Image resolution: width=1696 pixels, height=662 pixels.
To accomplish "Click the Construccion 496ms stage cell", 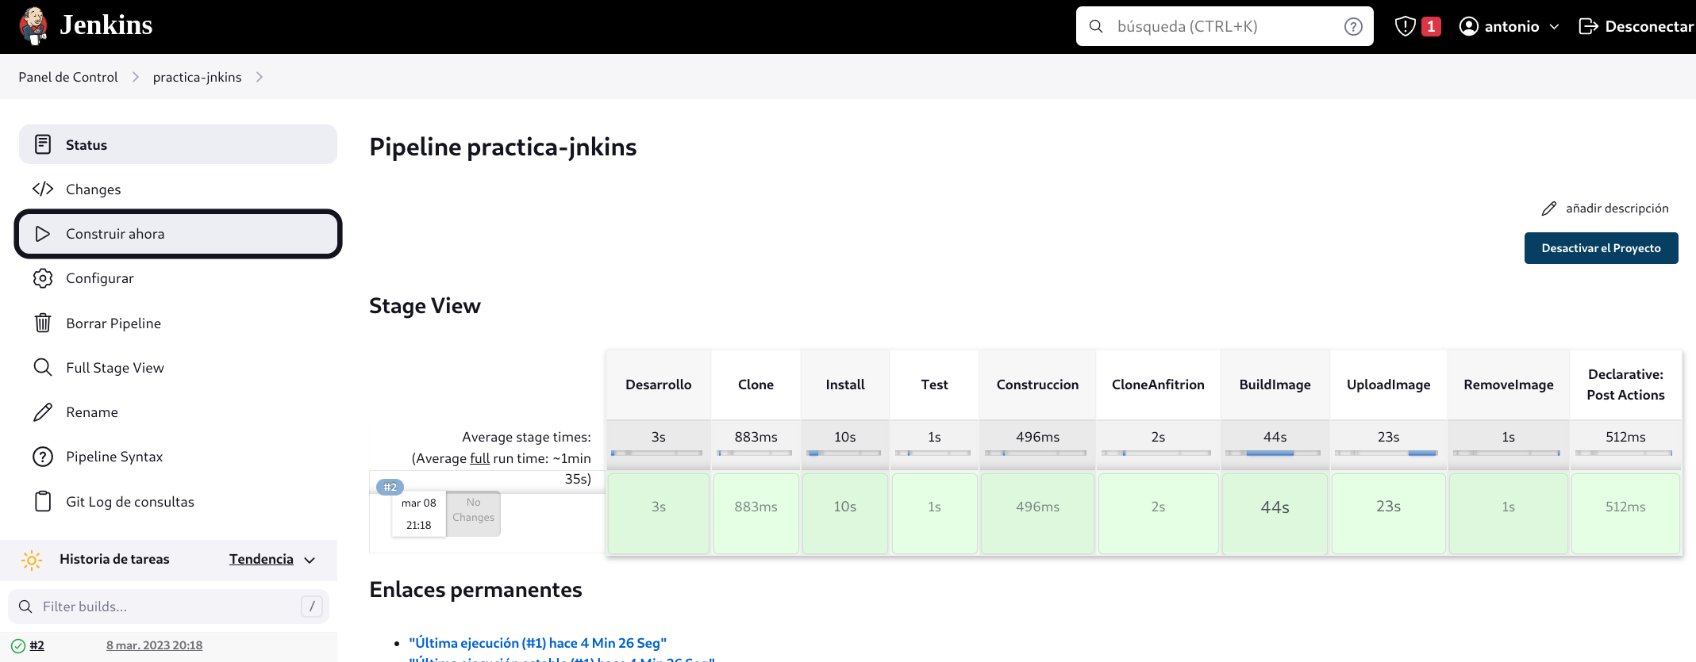I will point(1037,514).
